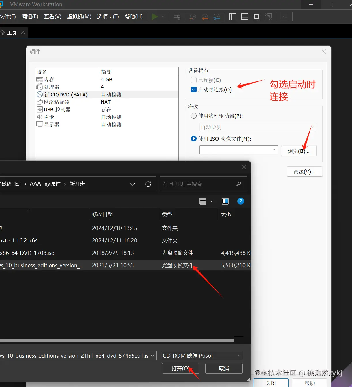
Task: Click the network adapter icon in the device list
Action: tap(40, 102)
